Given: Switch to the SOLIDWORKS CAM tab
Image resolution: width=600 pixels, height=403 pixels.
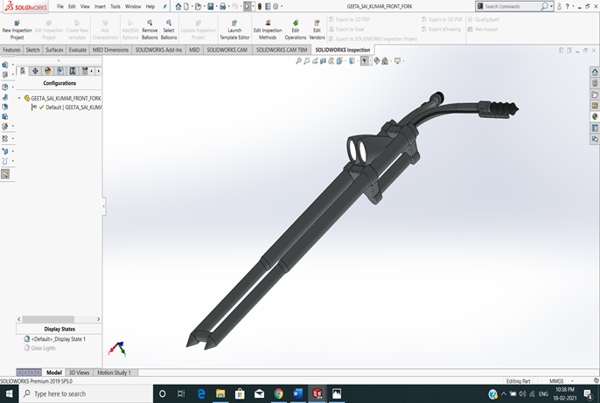Looking at the screenshot, I should coord(227,50).
